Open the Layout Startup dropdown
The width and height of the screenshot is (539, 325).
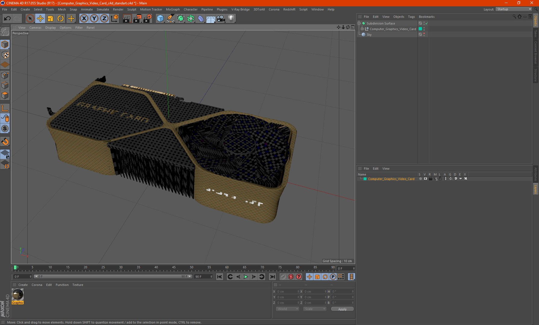[x=514, y=9]
